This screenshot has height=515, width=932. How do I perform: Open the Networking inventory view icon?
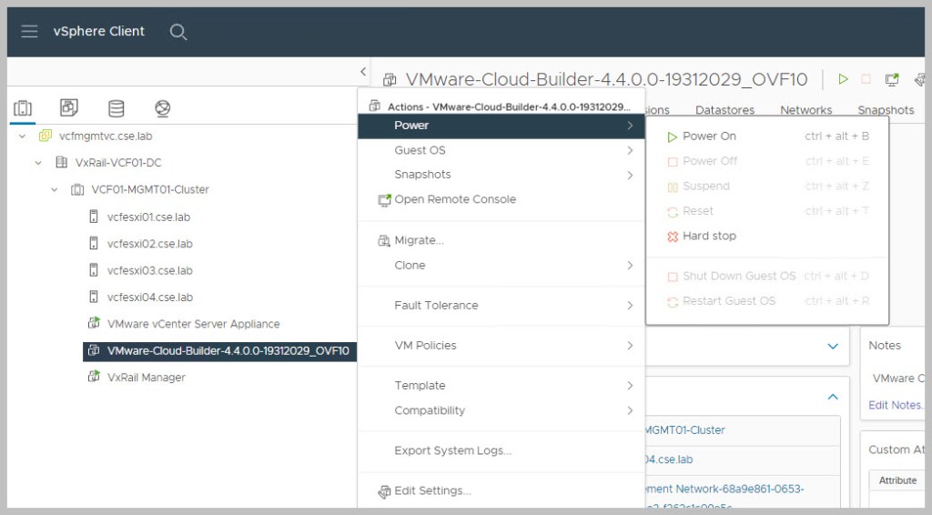163,108
